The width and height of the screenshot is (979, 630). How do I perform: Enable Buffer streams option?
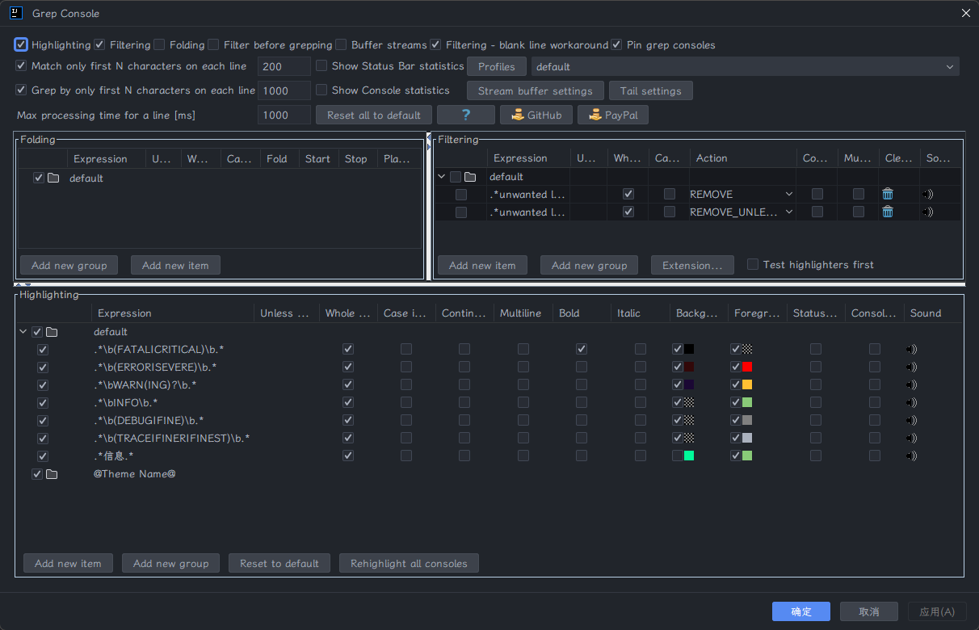tap(341, 44)
